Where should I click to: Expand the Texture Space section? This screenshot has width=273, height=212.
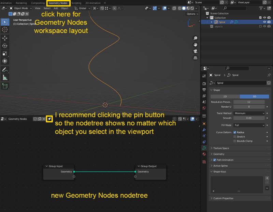click(222, 148)
